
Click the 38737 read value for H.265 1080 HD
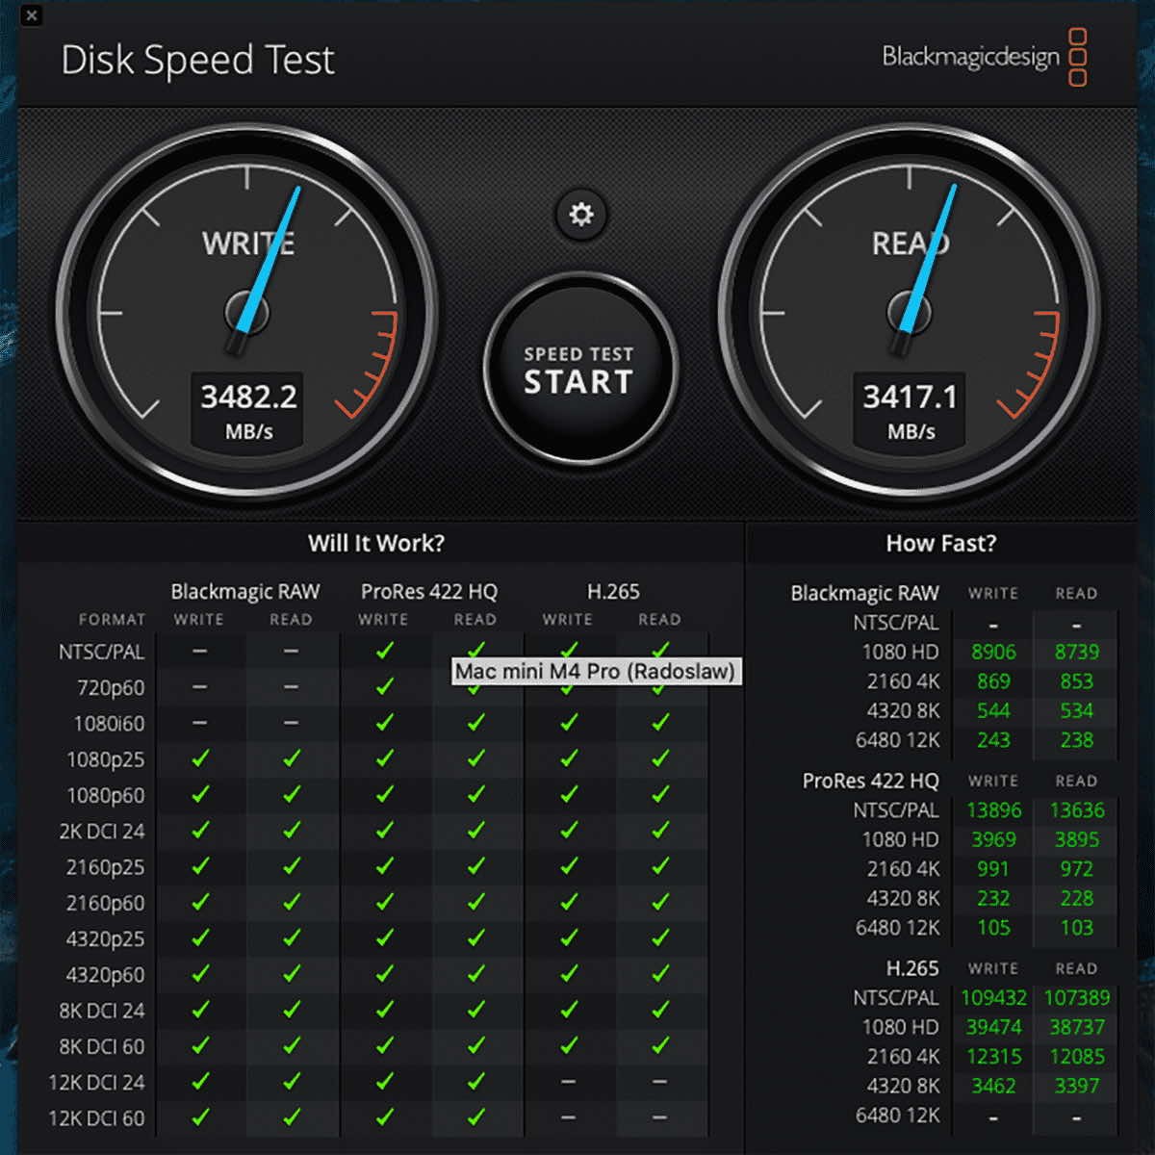click(1076, 1028)
